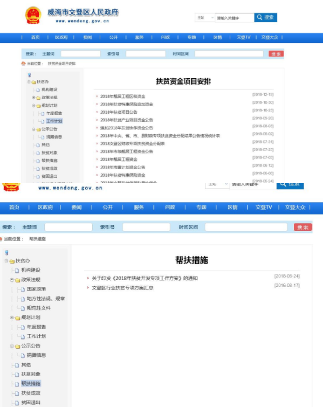Expand the collapsed 政策法规 folder node
Viewport: 323px width, 407px height.
pyautogui.click(x=33, y=98)
